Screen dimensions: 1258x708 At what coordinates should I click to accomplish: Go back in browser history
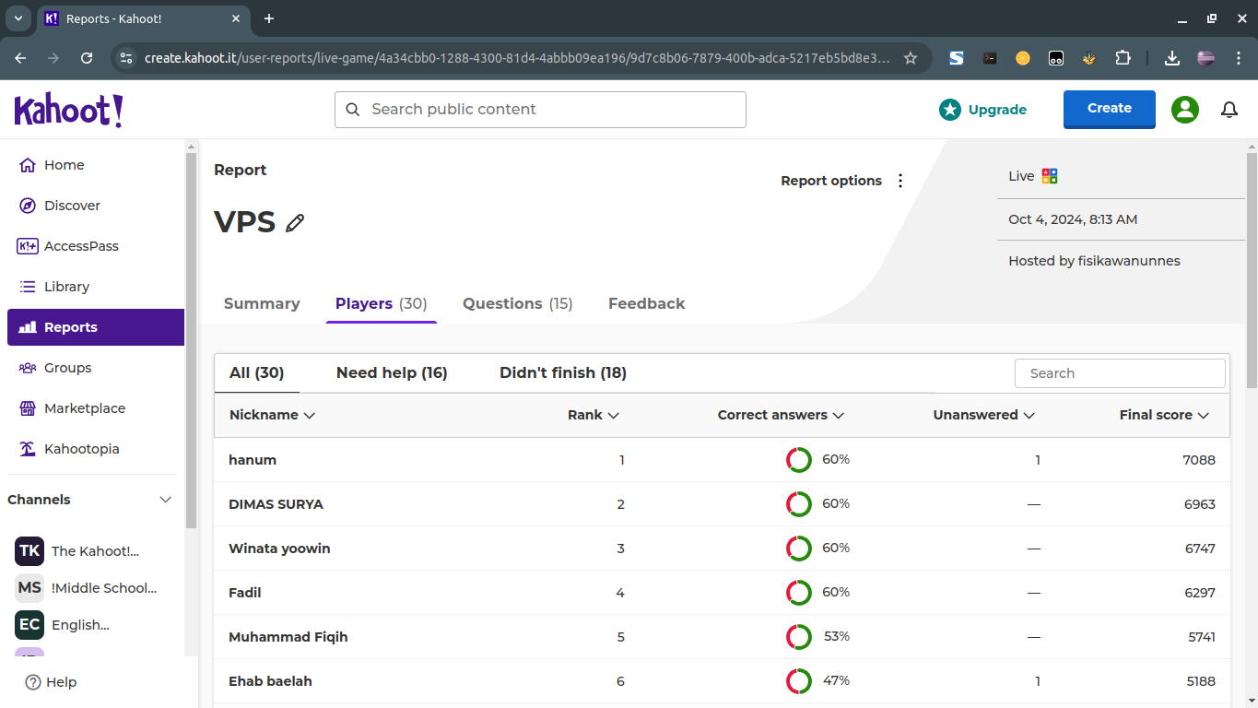point(20,58)
